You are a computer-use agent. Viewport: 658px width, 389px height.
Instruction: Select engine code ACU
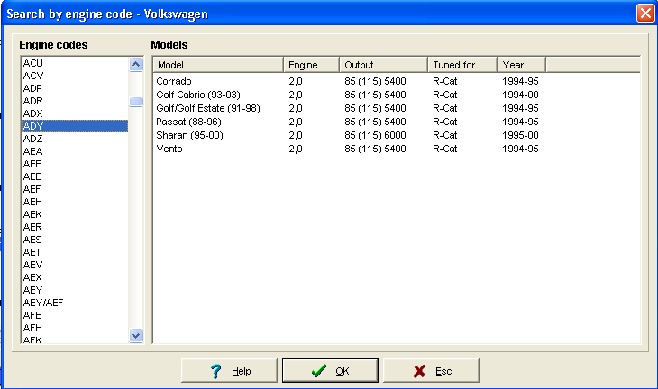coord(75,63)
